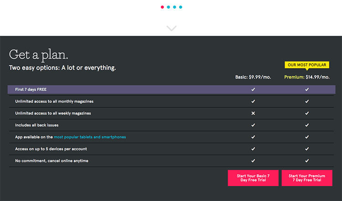Start Your Premium 7 Day Free Trial
The width and height of the screenshot is (342, 201).
[307, 178]
